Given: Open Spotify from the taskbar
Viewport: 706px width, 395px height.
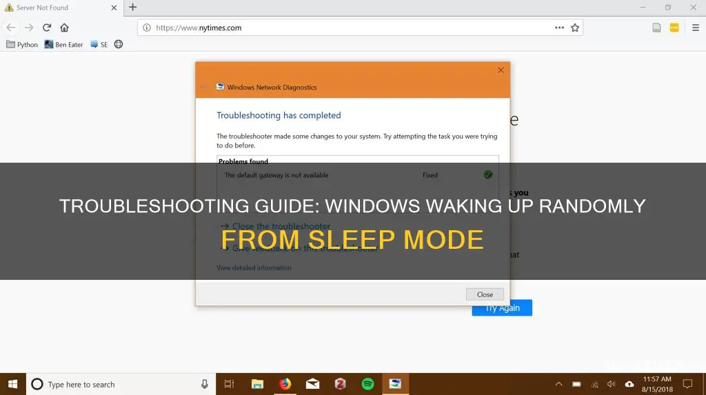Looking at the screenshot, I should click(368, 384).
